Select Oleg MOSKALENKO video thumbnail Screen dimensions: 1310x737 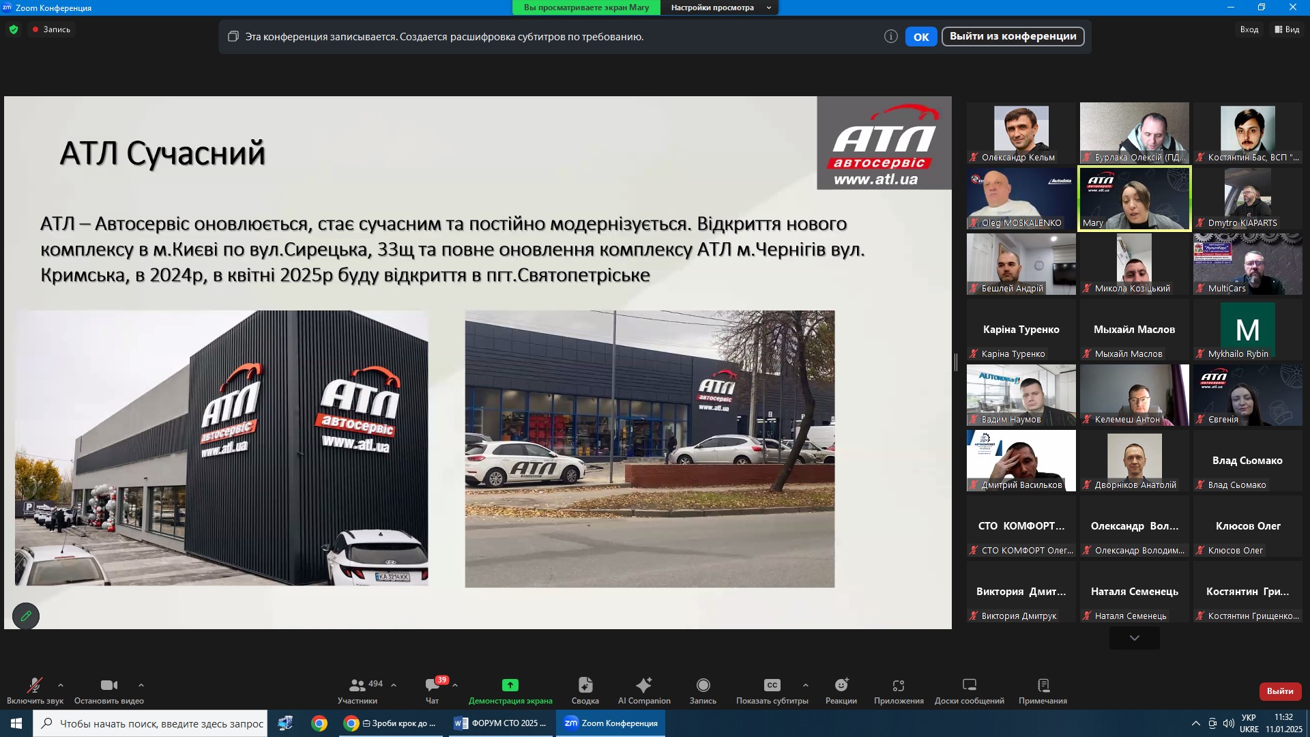click(x=1021, y=199)
